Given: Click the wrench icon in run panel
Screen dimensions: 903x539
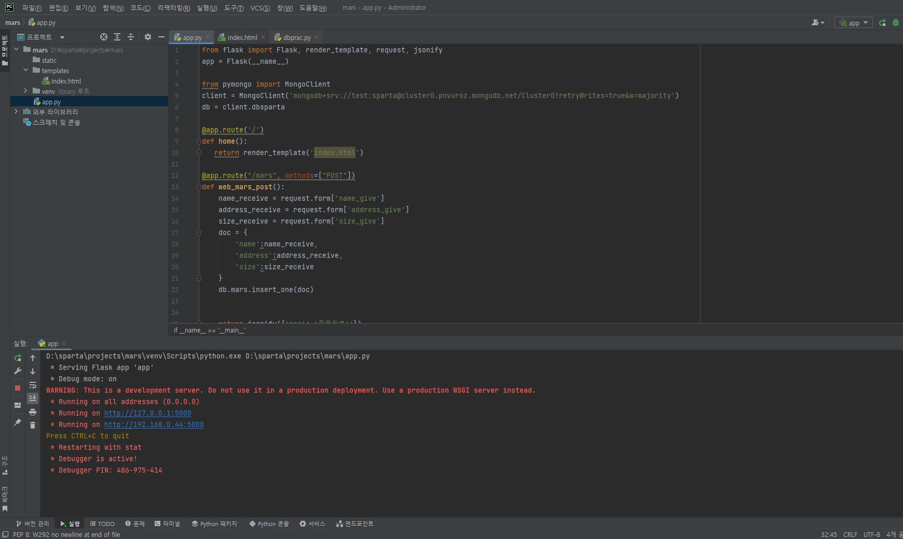Looking at the screenshot, I should 18,371.
